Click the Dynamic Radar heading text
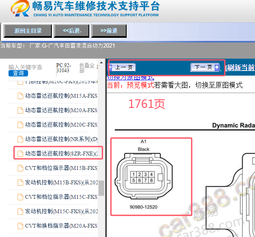 (233, 125)
